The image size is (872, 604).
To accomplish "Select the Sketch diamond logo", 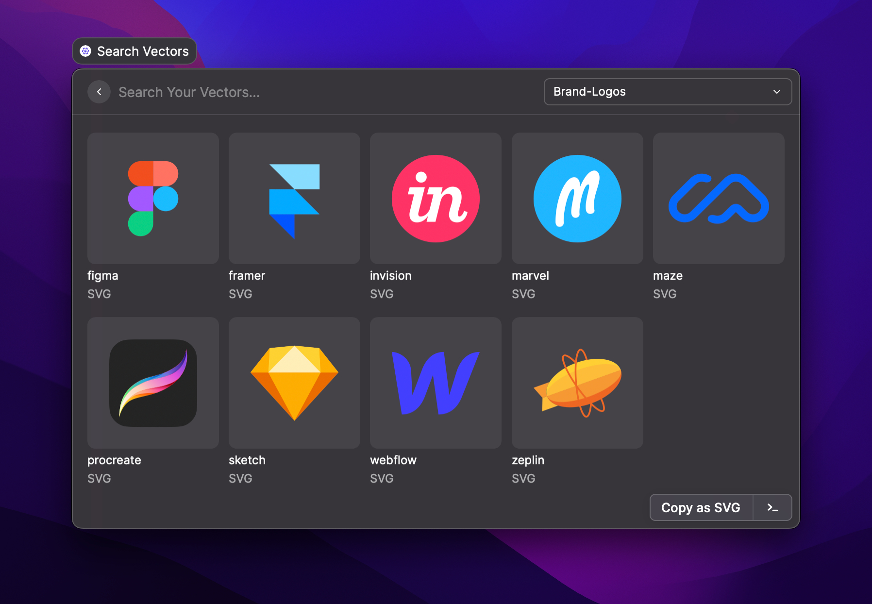I will click(294, 383).
